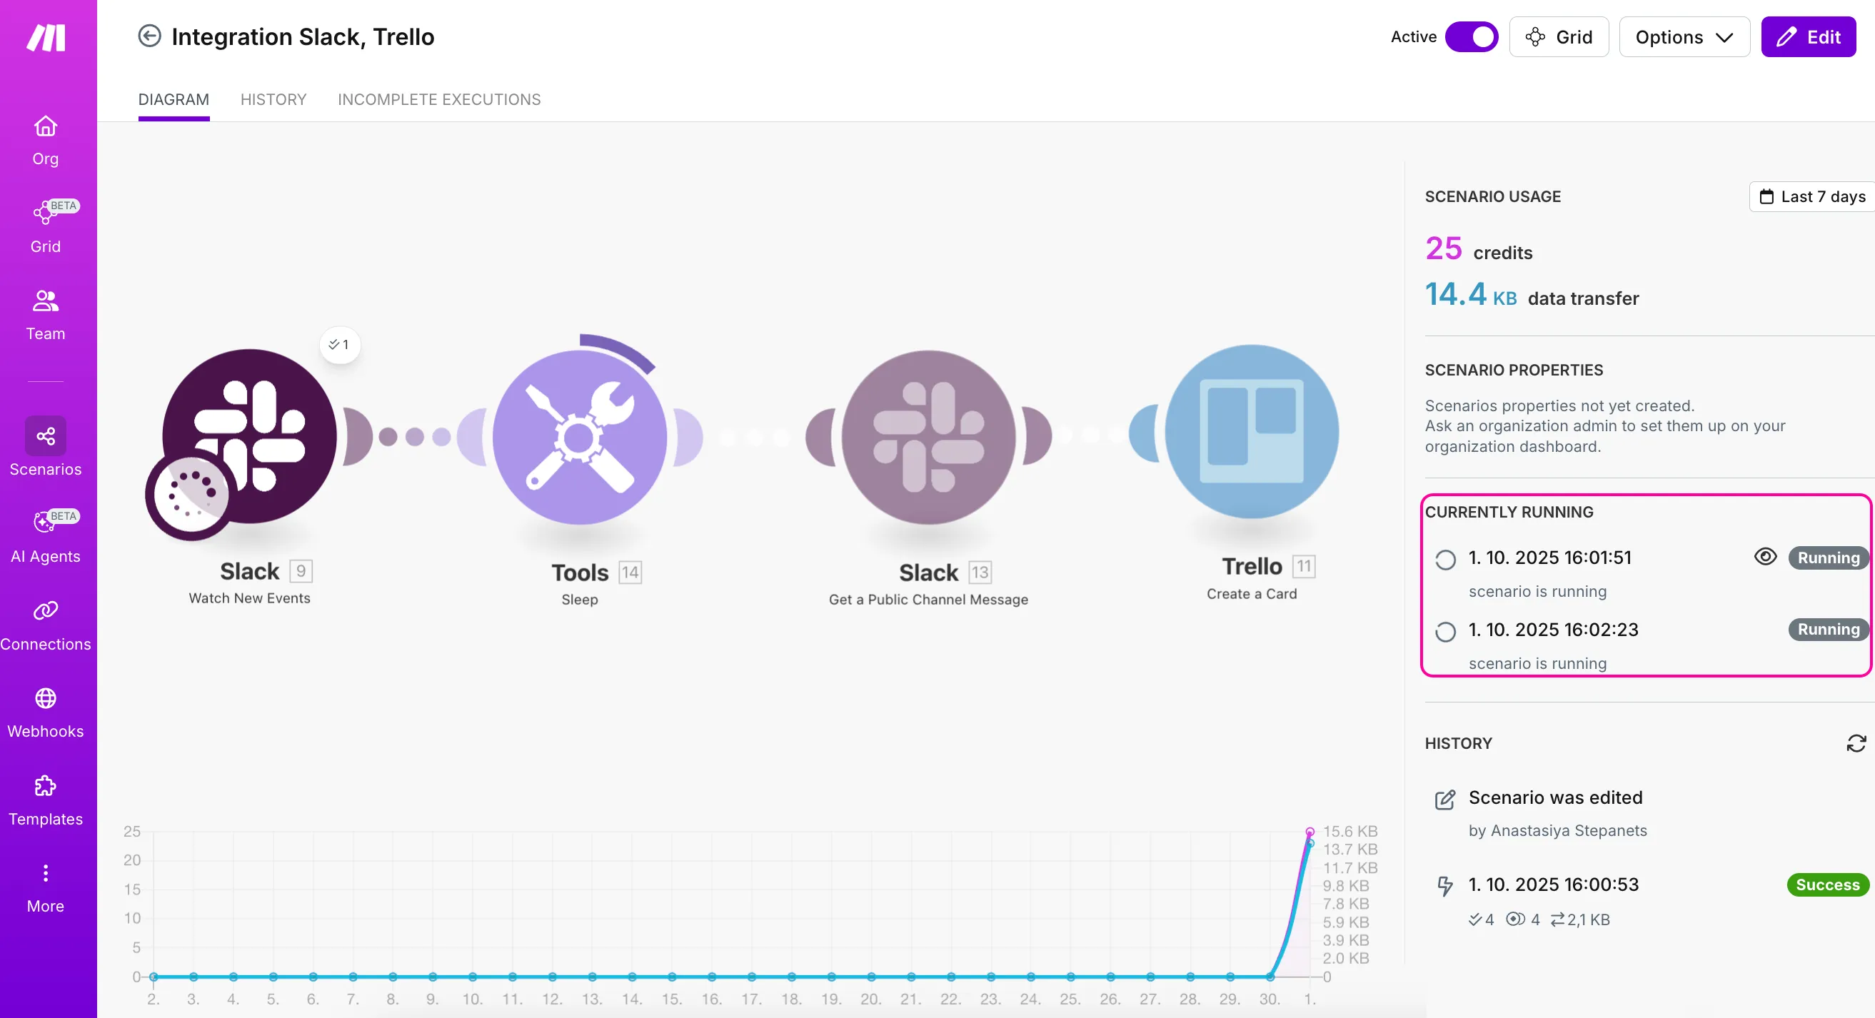Refresh the History list
This screenshot has height=1018, width=1875.
[x=1855, y=743]
